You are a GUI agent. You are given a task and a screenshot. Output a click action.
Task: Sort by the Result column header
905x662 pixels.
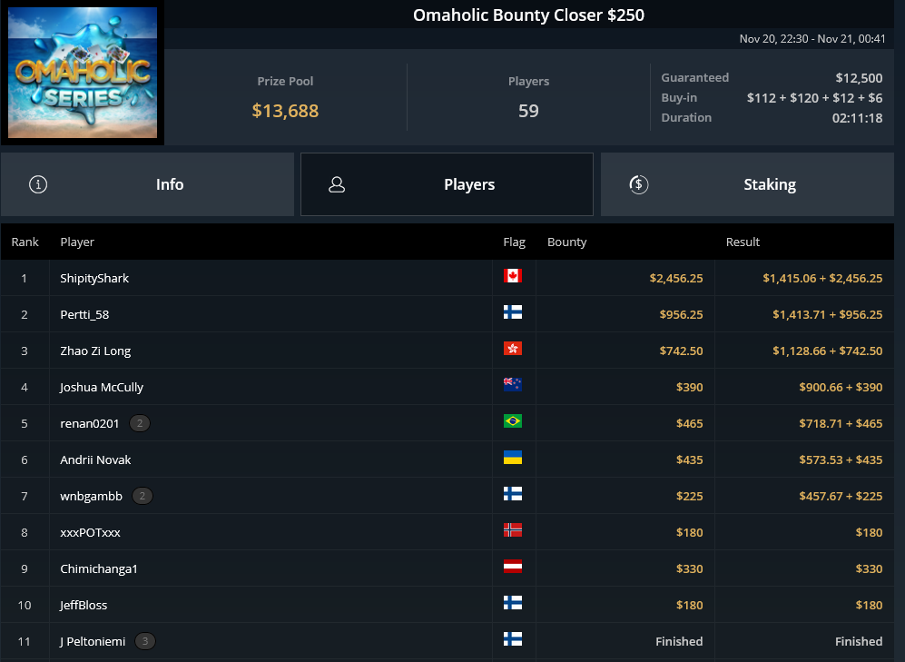click(743, 242)
